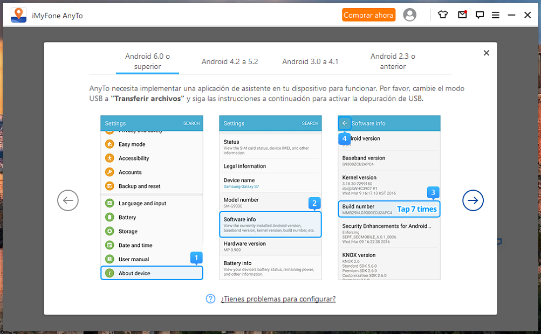
Task: Open the feedback chat bubble icon
Action: coord(479,15)
